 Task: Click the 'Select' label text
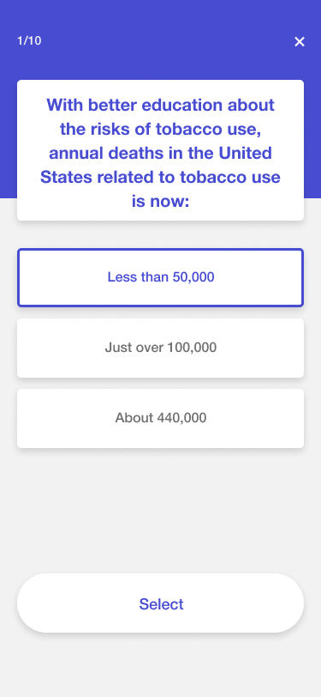click(x=161, y=604)
